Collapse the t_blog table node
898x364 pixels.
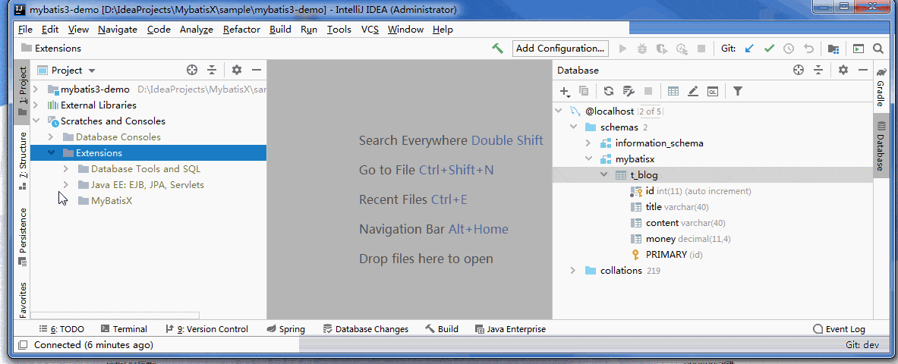point(603,174)
